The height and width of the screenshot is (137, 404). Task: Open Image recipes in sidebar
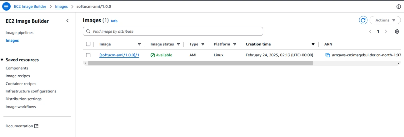click(x=18, y=76)
